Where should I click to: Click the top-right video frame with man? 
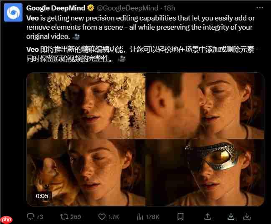[x=205, y=106]
